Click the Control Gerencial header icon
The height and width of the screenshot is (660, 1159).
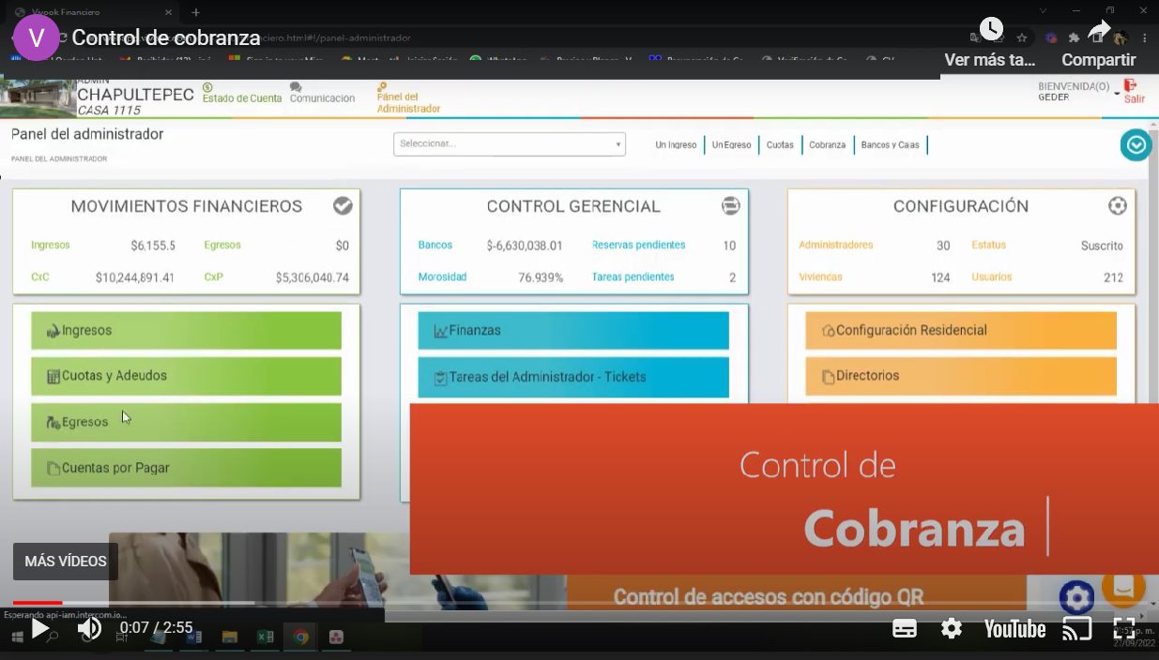tap(730, 205)
